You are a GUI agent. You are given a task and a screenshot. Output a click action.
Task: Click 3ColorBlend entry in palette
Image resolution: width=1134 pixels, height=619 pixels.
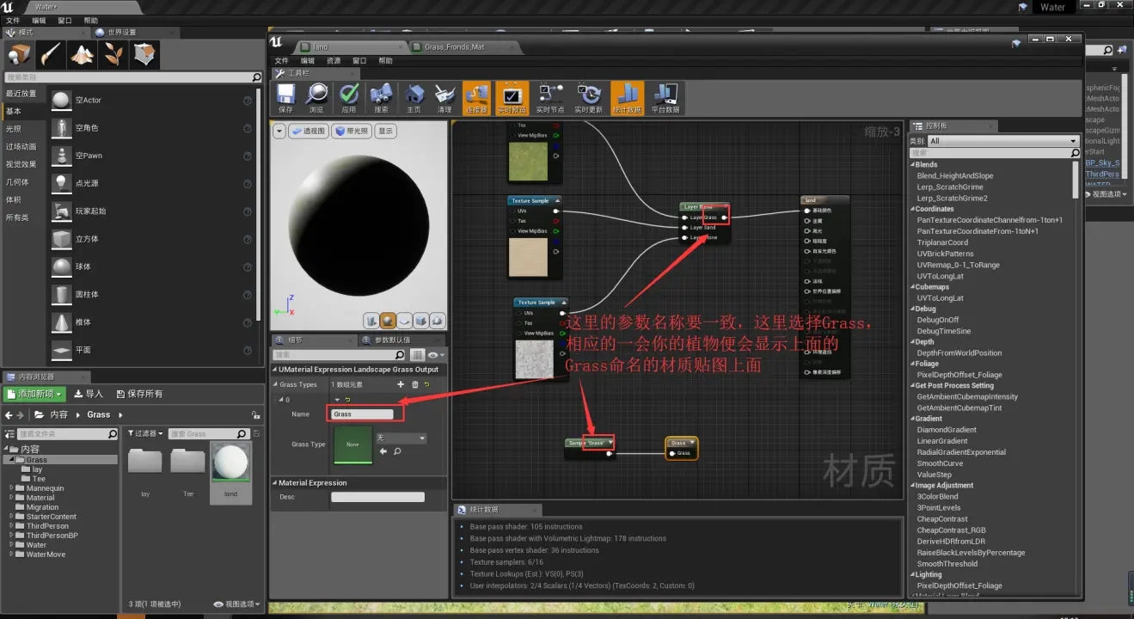click(x=937, y=497)
